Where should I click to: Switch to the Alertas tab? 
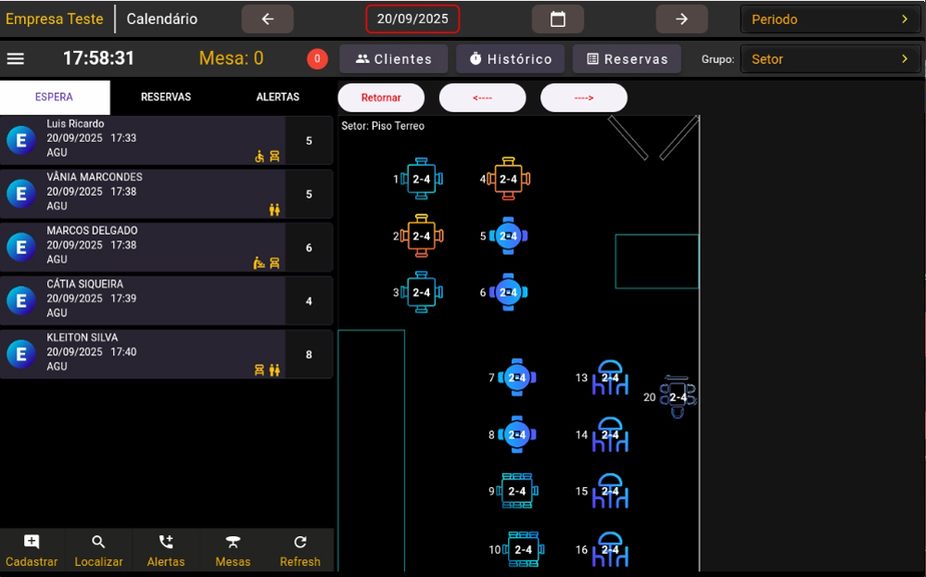click(x=277, y=97)
